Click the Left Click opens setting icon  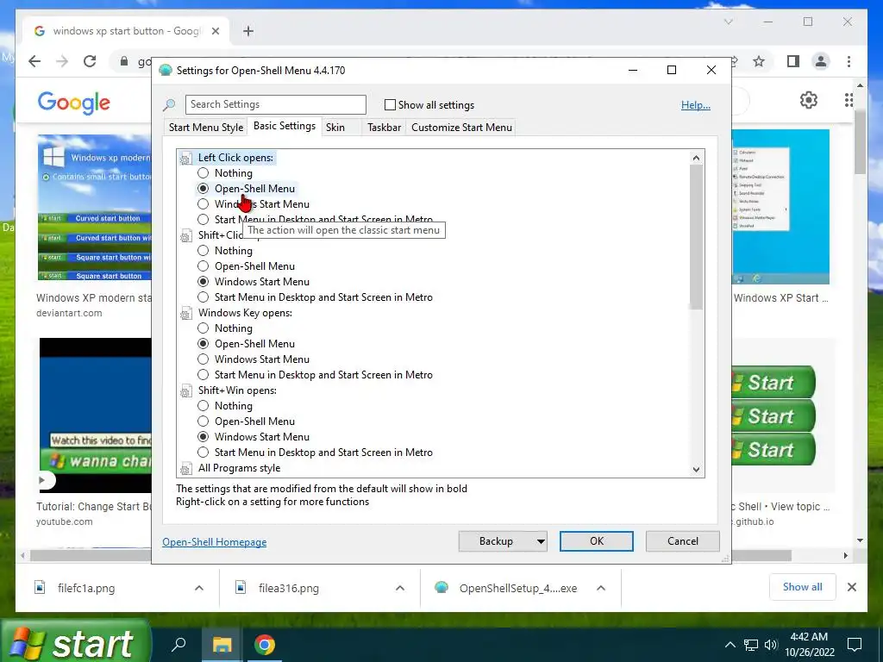(186, 159)
